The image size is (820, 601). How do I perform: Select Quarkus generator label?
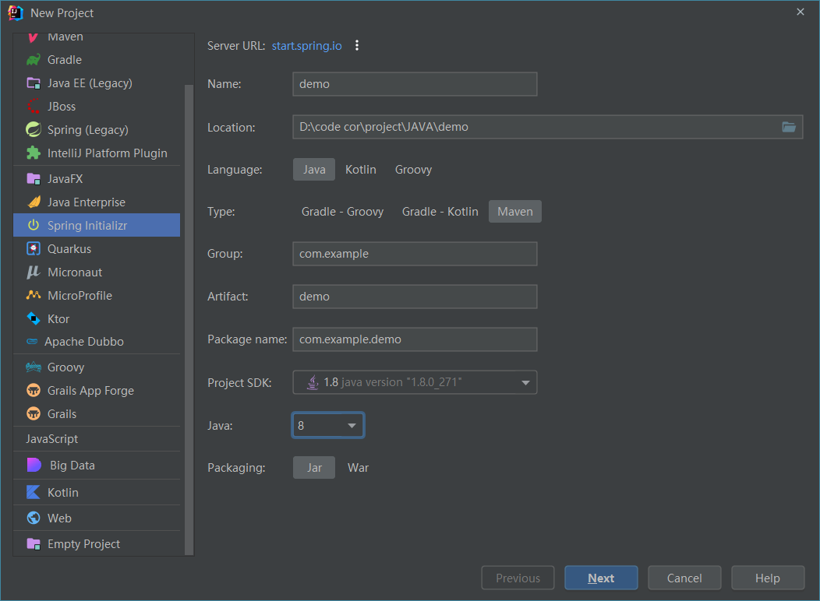point(69,249)
